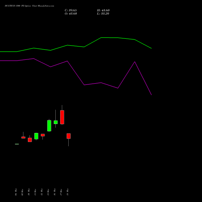Click the close value C: 39.65
Viewport: 202px width, 202px height.
click(x=71, y=11)
